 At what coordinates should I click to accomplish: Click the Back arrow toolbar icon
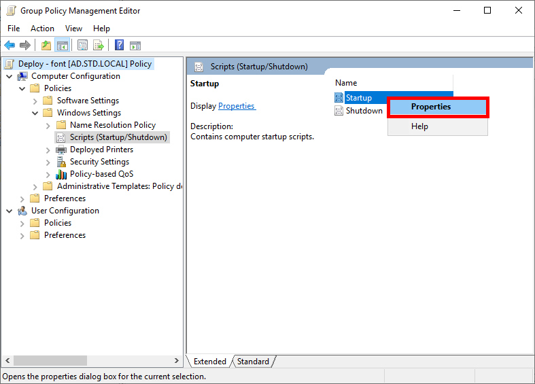tap(10, 46)
